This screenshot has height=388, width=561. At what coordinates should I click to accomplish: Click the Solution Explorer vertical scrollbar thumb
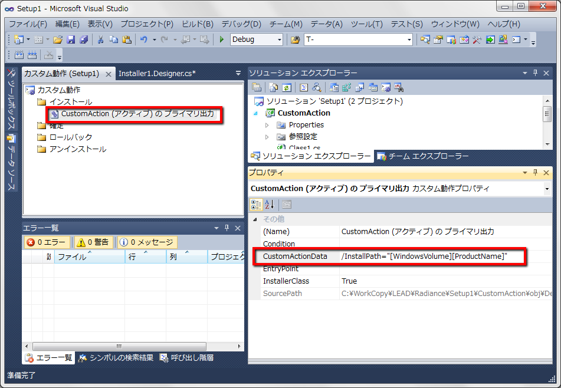[x=547, y=114]
